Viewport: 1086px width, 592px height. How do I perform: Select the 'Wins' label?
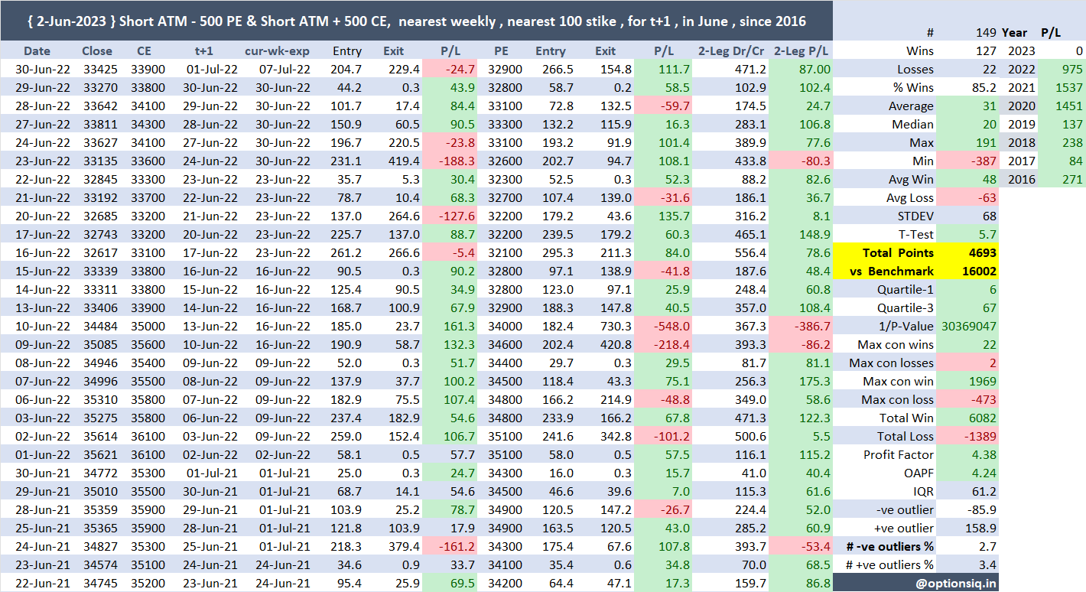click(x=919, y=51)
